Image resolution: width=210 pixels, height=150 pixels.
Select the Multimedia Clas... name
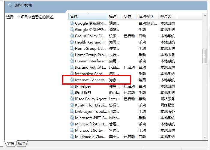point(90,136)
